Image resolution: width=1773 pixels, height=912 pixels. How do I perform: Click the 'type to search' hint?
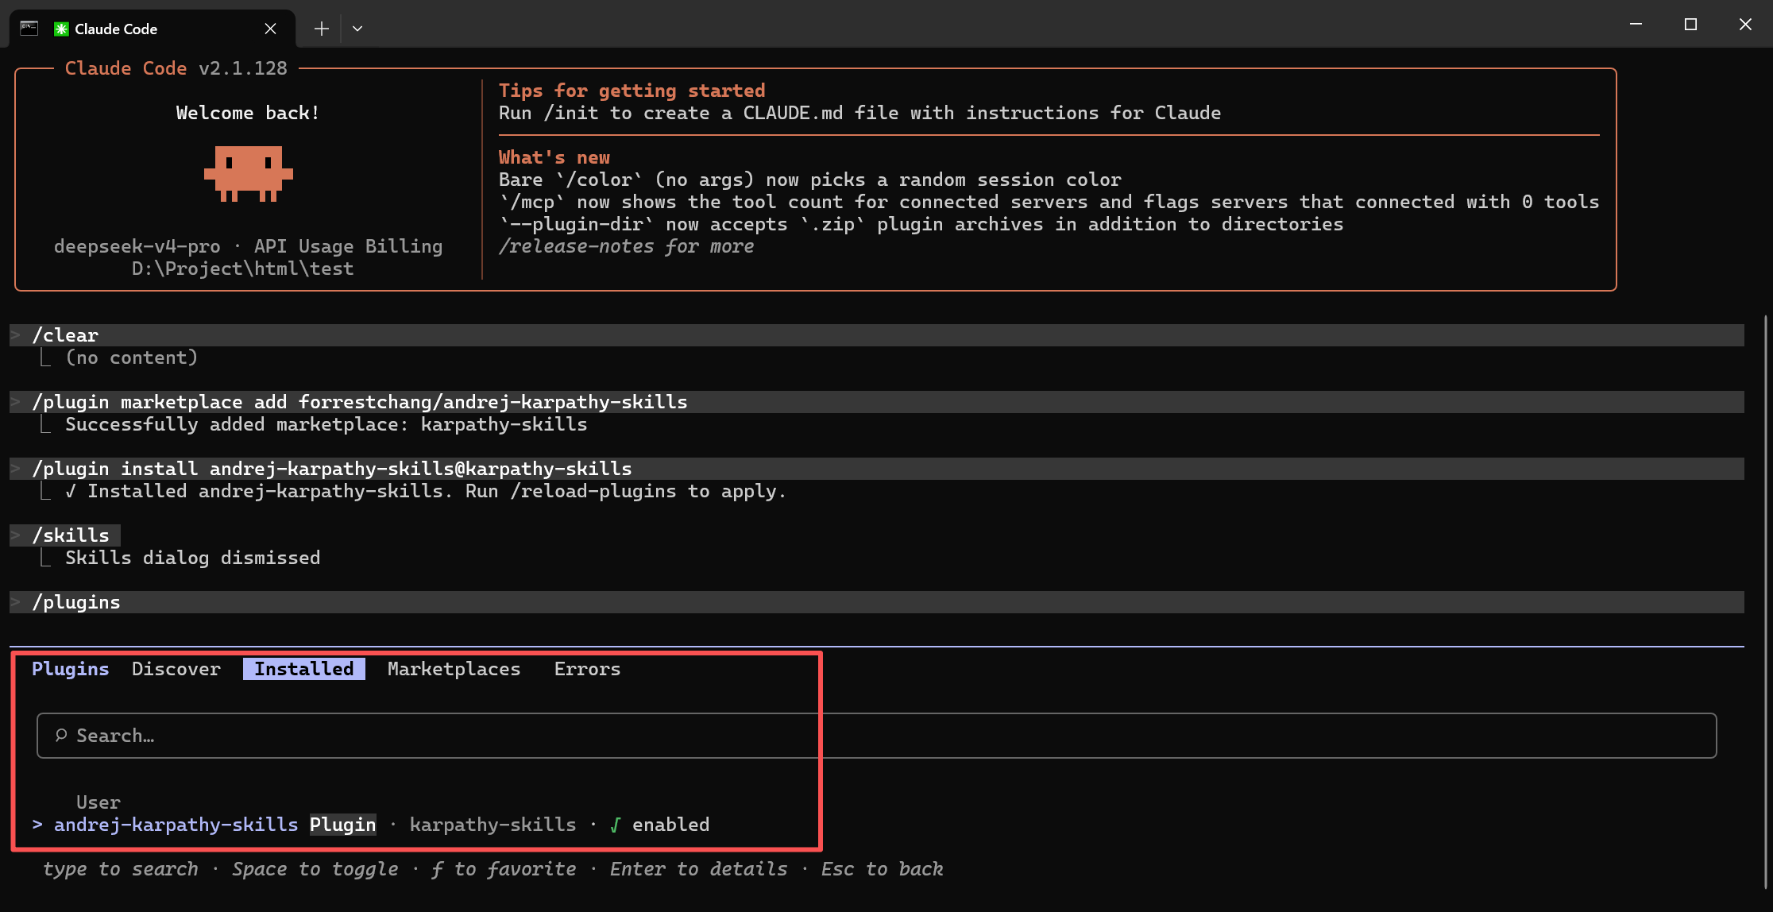tap(121, 869)
